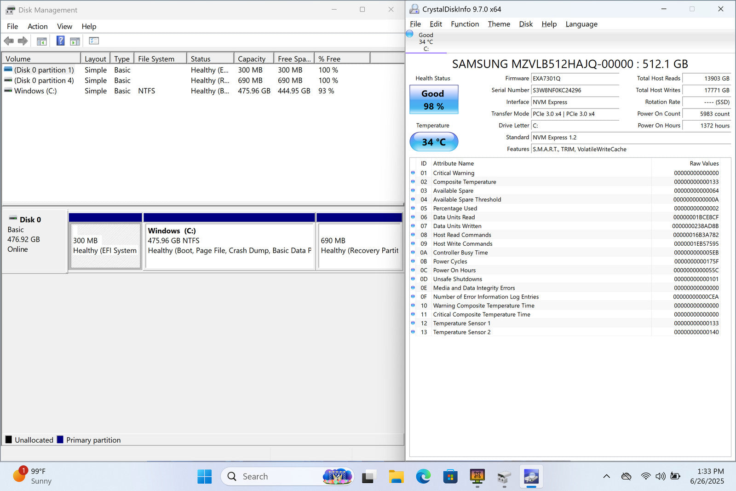Click the Settings checklist toolbar icon

[x=94, y=41]
